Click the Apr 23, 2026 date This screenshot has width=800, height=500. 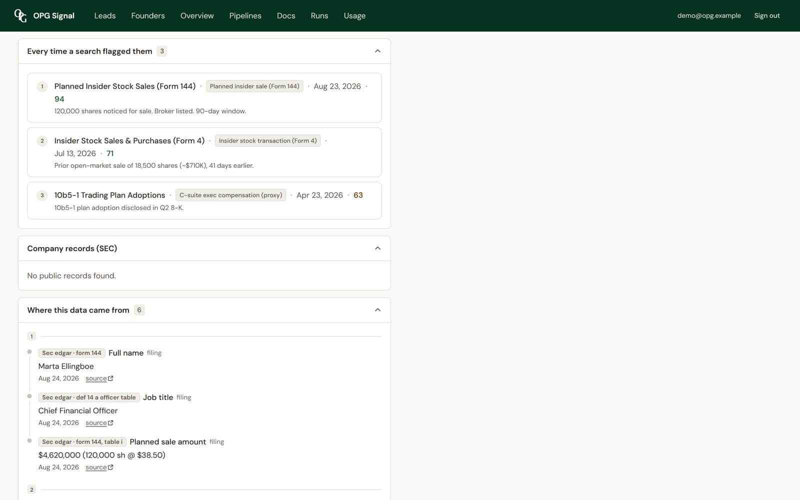coord(319,195)
